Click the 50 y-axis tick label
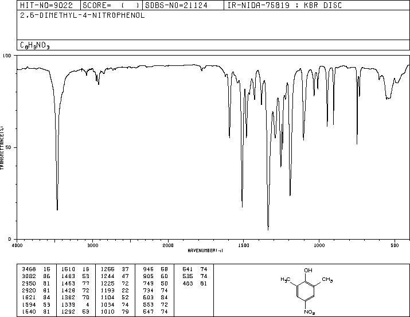 click(x=9, y=147)
